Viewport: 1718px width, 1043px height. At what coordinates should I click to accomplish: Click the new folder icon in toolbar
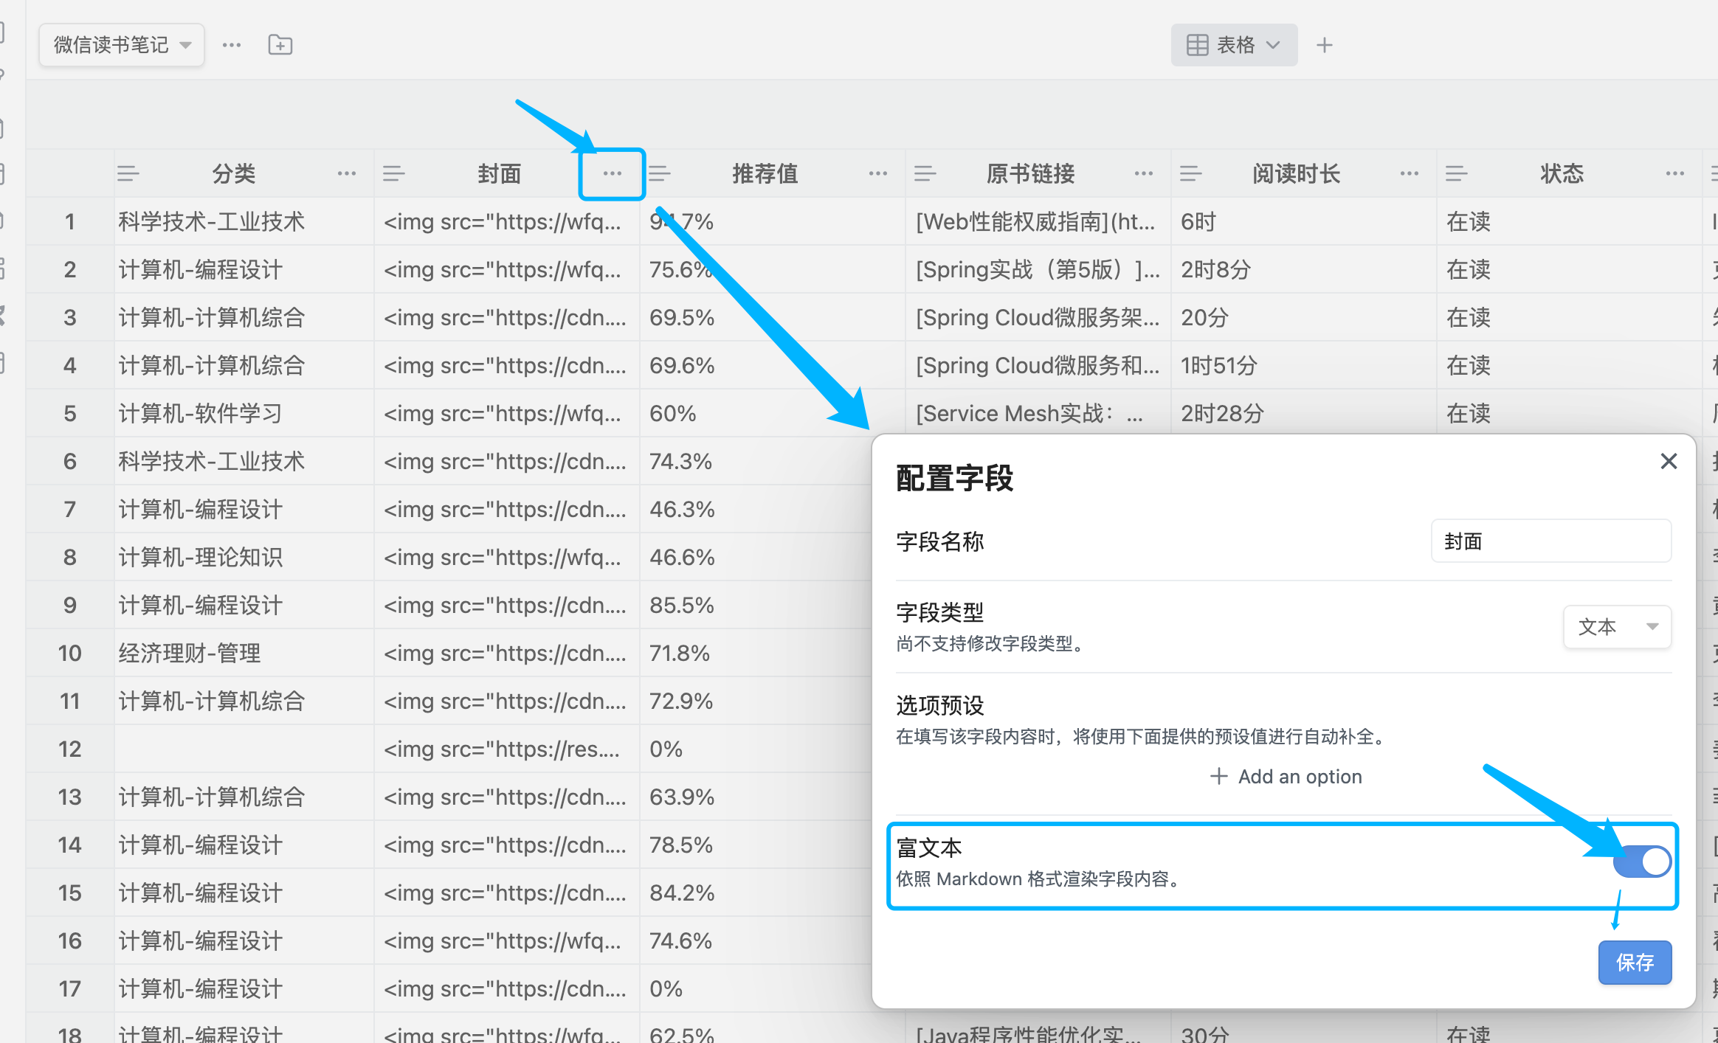pyautogui.click(x=280, y=45)
